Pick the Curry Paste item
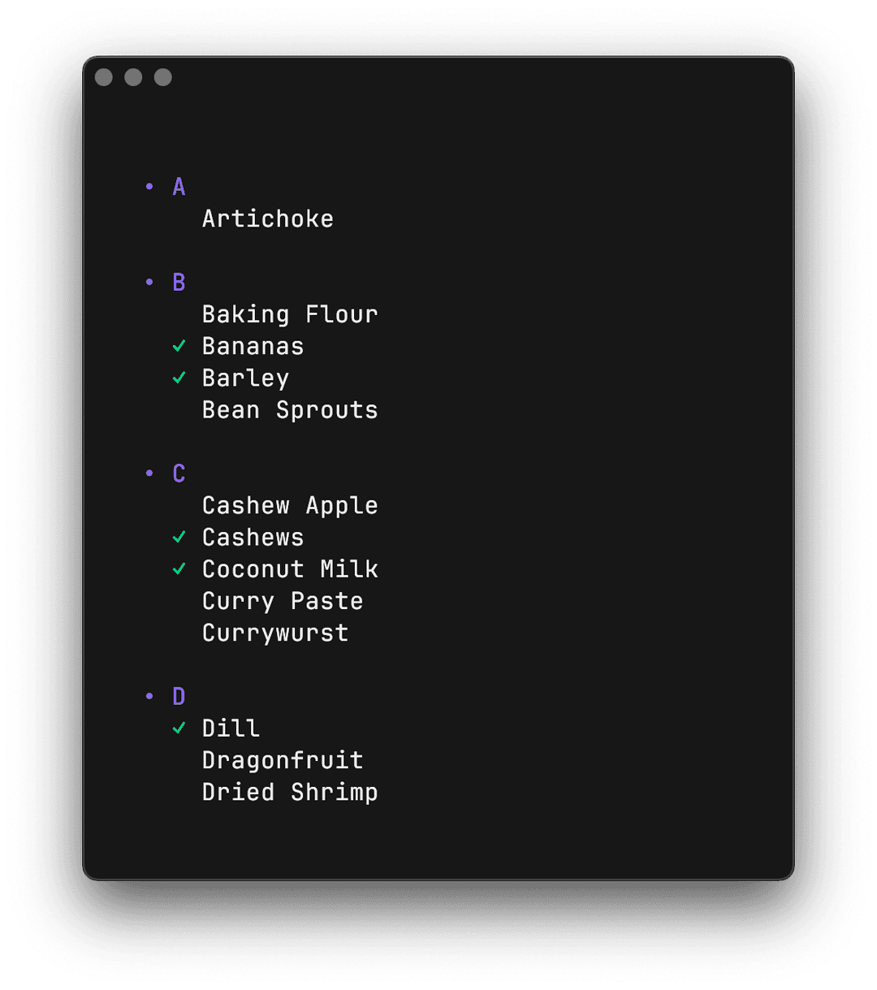877x990 pixels. coord(282,602)
